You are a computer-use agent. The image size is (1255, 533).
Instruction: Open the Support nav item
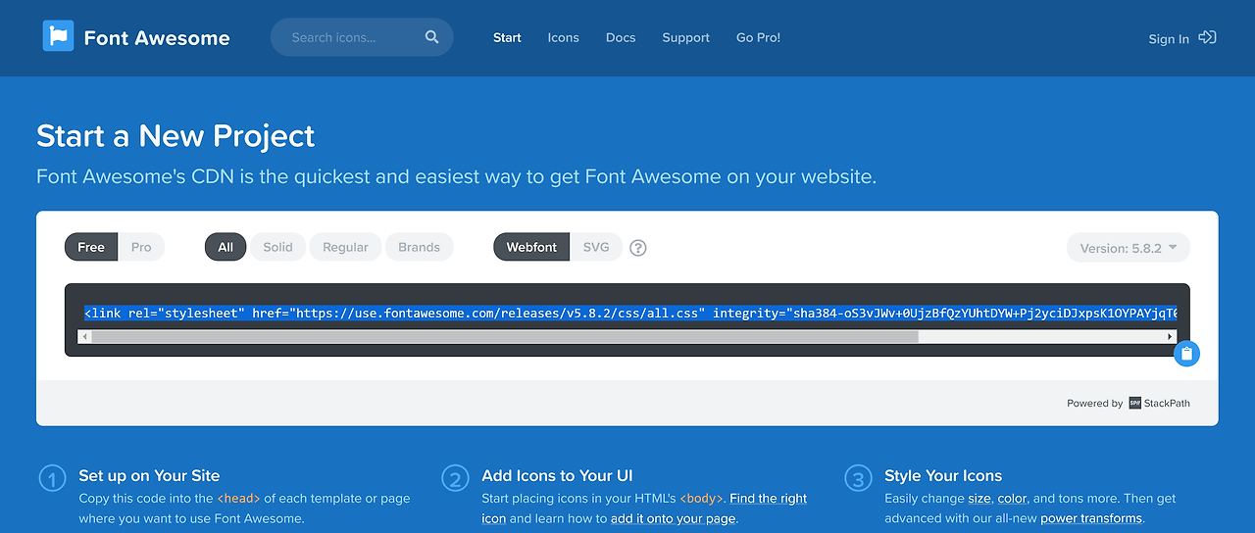[685, 37]
